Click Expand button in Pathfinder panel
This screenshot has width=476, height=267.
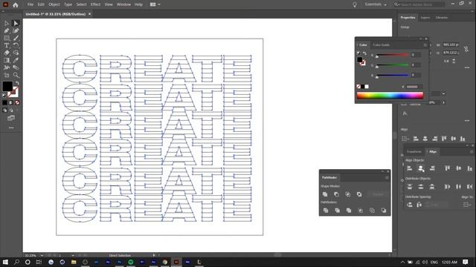(x=377, y=194)
